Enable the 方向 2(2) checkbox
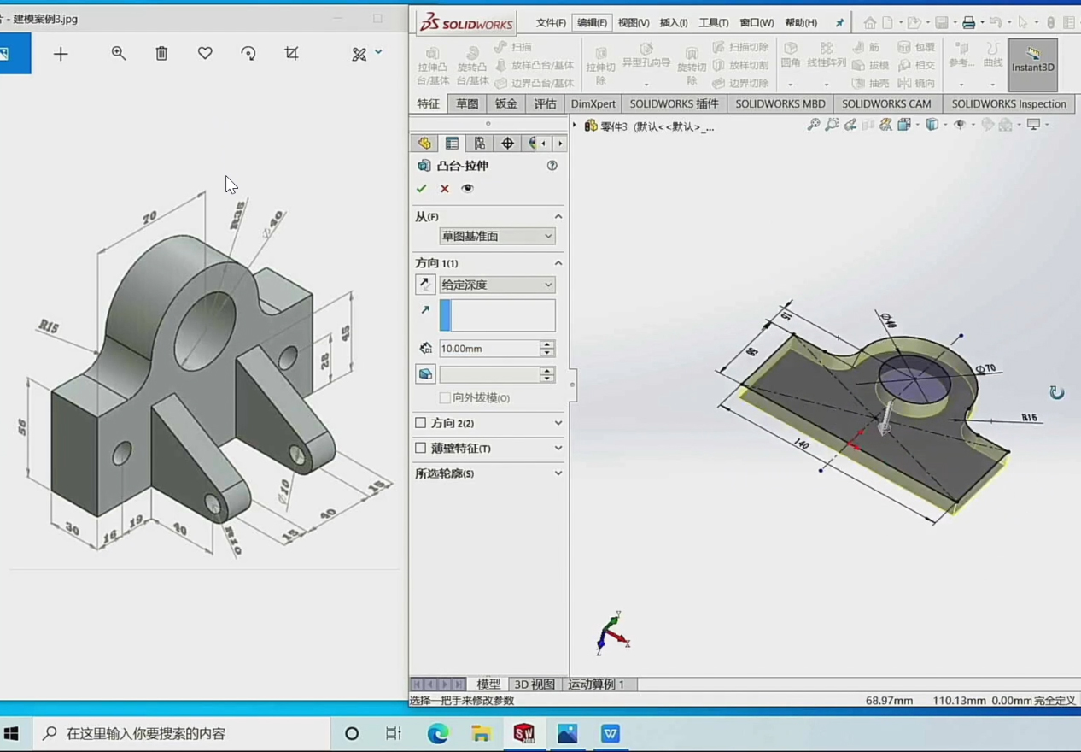Viewport: 1081px width, 752px height. [x=420, y=423]
